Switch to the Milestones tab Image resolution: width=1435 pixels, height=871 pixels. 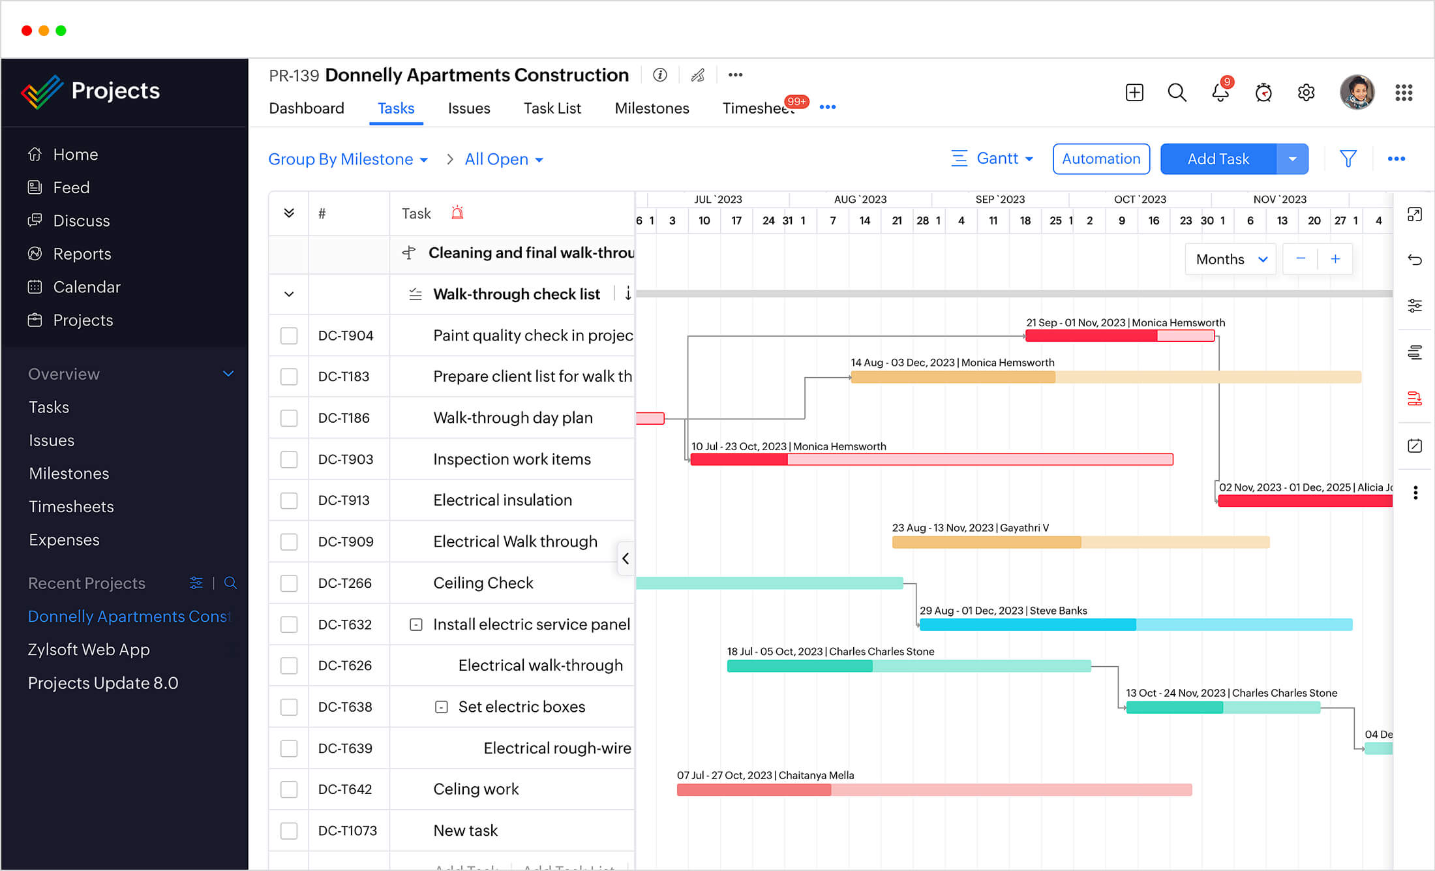point(651,106)
